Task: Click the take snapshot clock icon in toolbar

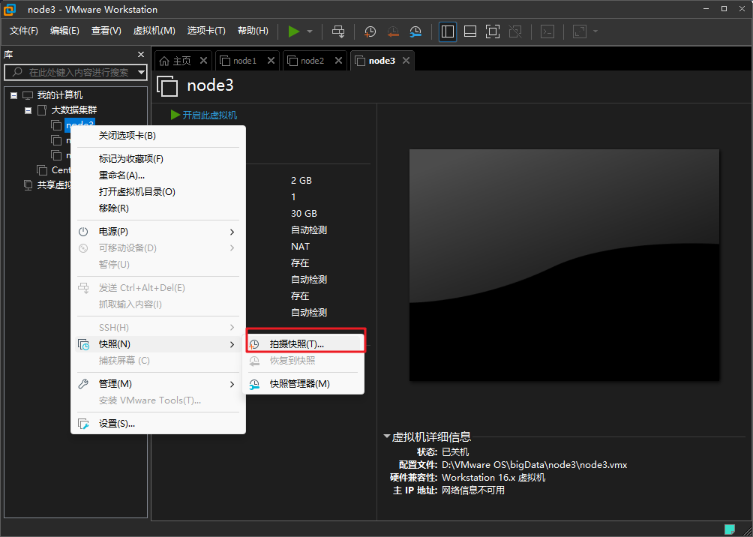Action: pyautogui.click(x=370, y=31)
